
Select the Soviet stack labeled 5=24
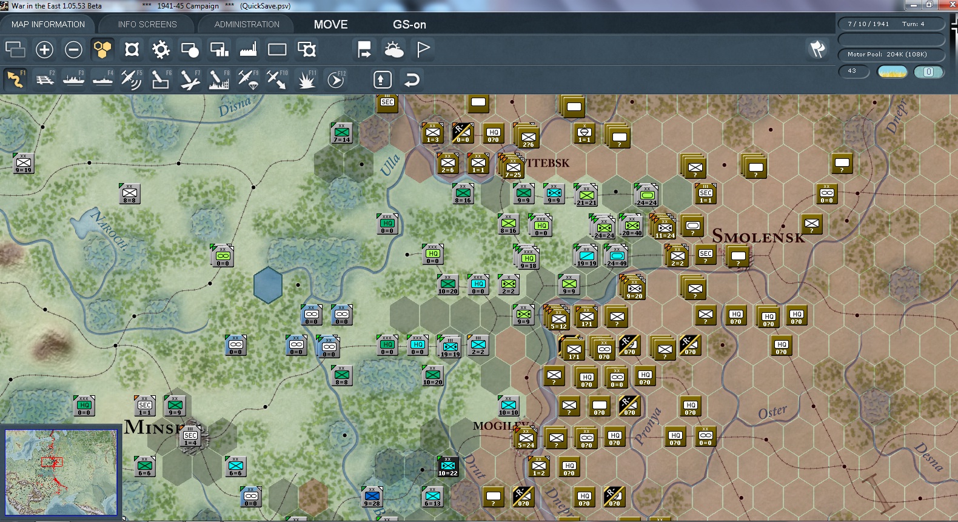point(526,438)
